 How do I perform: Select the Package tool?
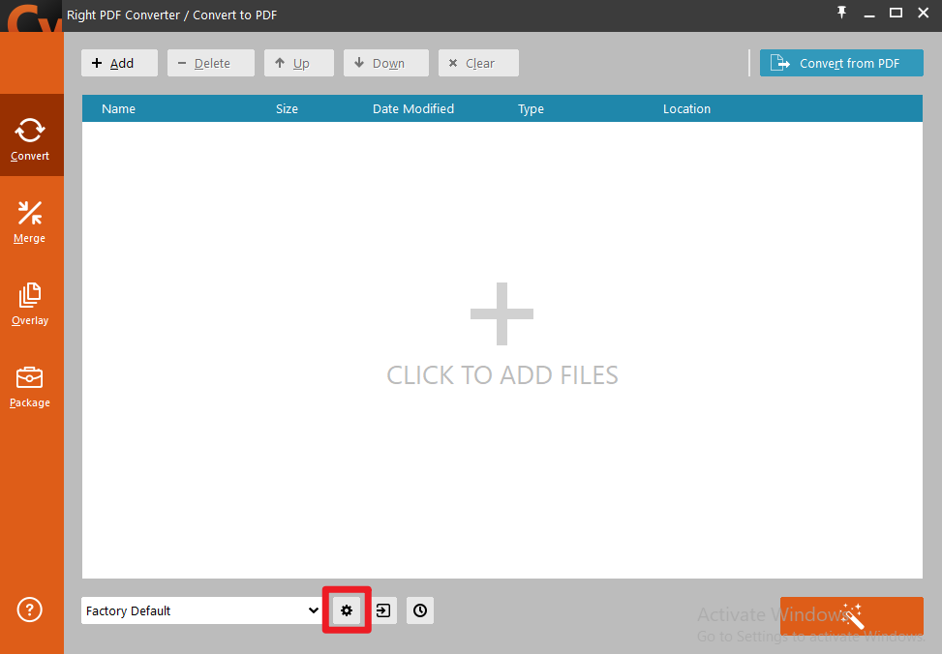[30, 387]
